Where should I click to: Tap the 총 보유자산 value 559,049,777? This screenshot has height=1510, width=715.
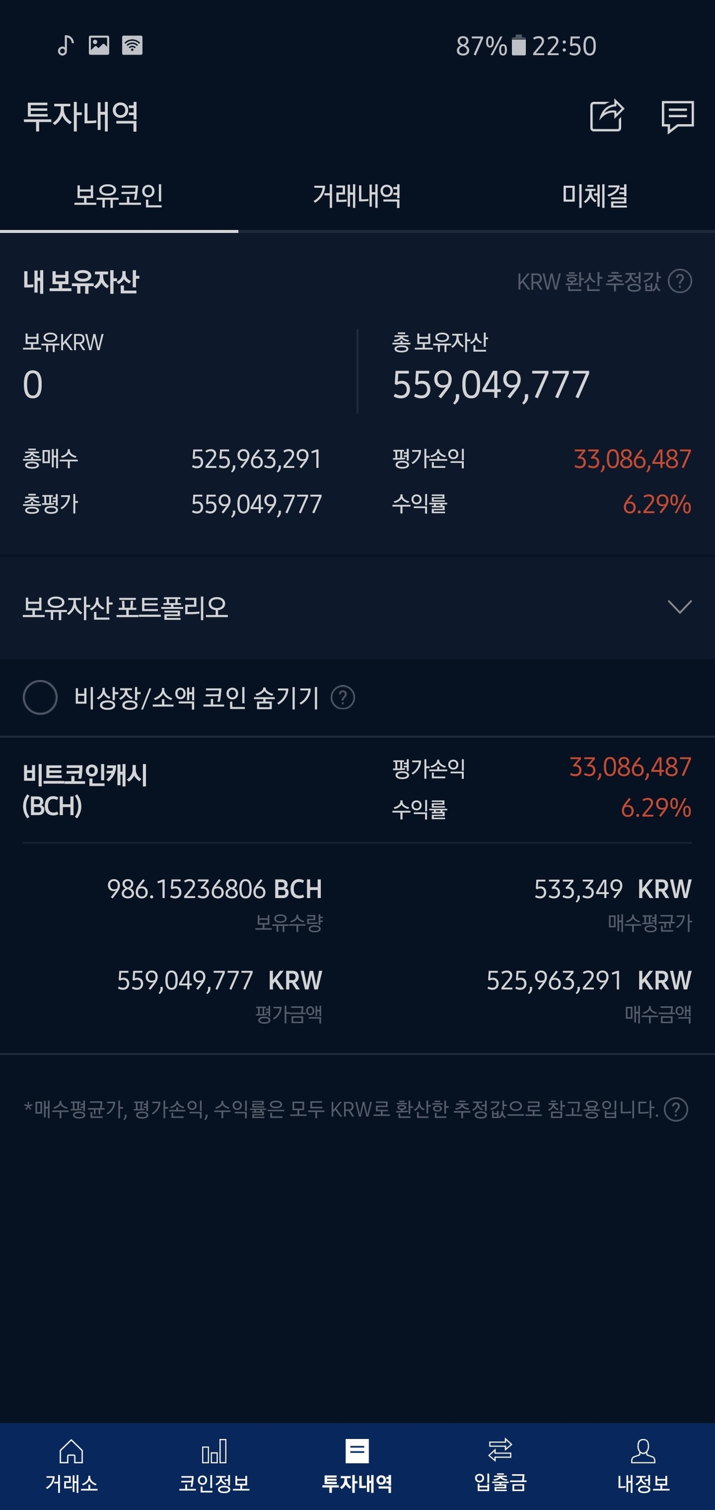click(491, 385)
